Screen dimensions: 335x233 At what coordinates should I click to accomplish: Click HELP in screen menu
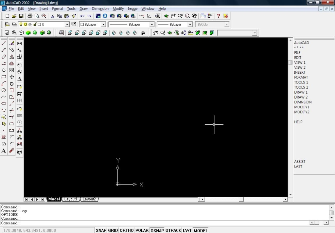tap(298, 122)
